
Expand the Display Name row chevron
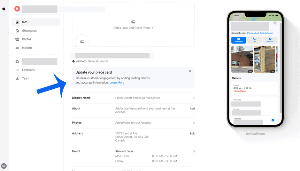pos(194,98)
